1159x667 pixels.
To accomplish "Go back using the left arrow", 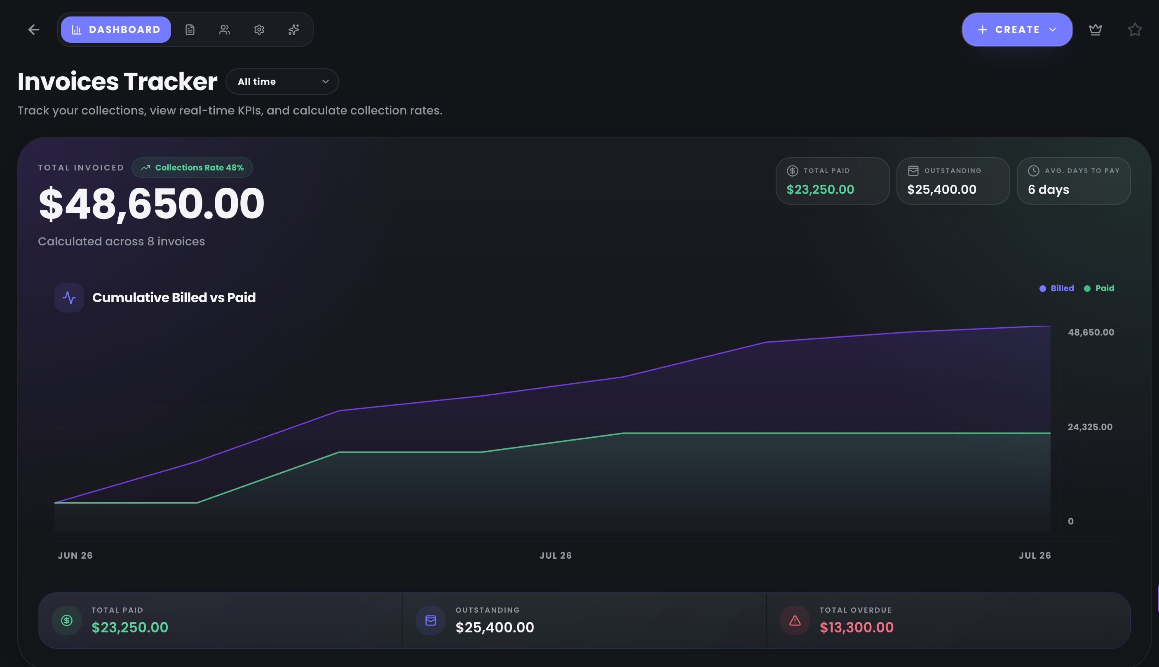I will tap(33, 30).
